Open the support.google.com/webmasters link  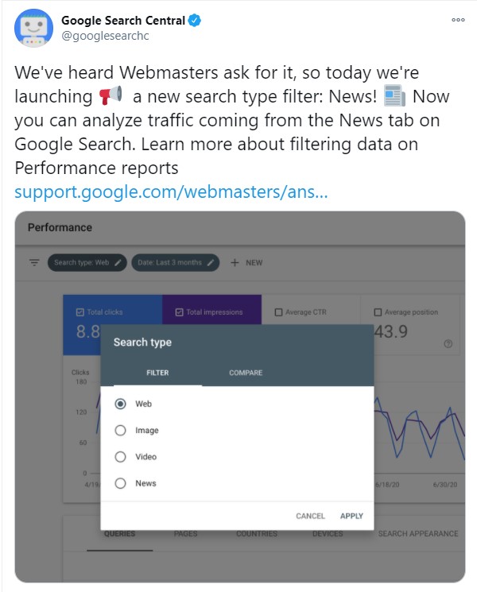tap(171, 192)
